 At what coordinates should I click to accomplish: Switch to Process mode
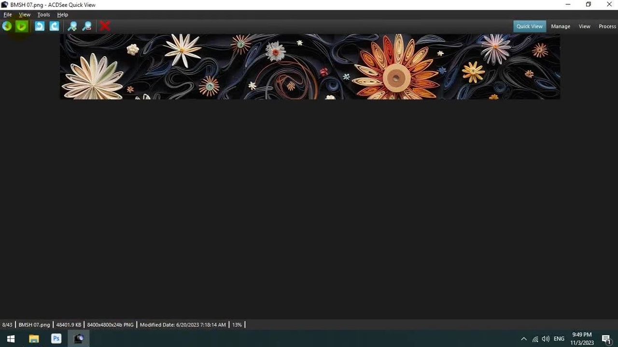click(x=607, y=27)
